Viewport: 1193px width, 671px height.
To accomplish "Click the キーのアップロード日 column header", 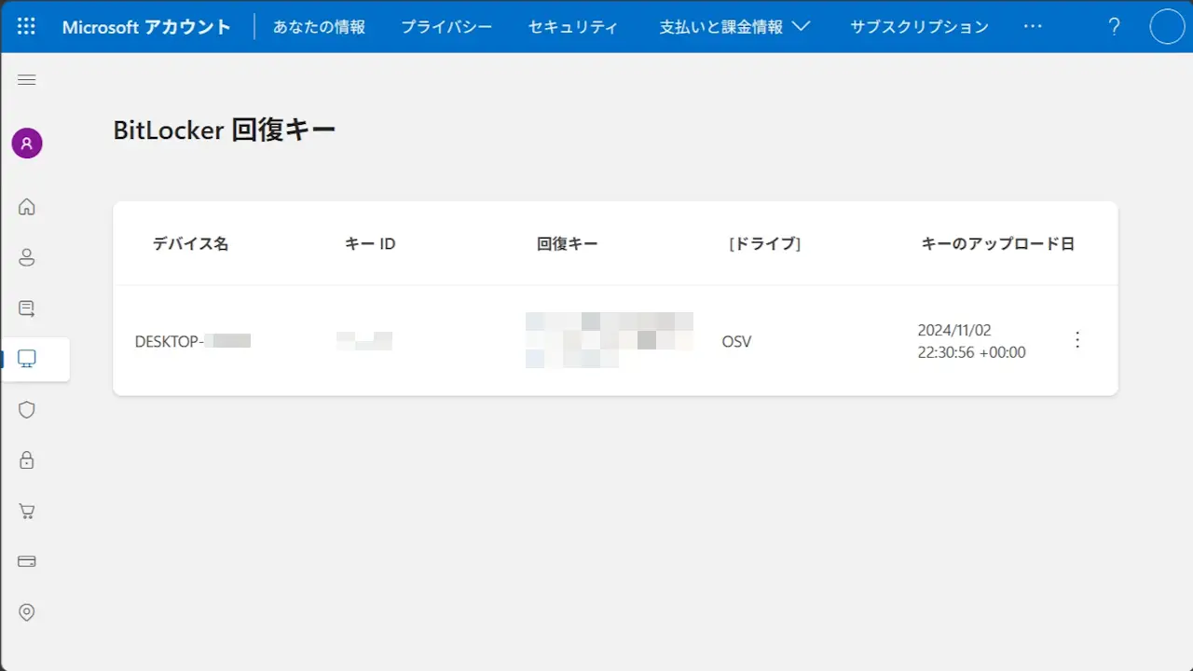I will coord(998,244).
